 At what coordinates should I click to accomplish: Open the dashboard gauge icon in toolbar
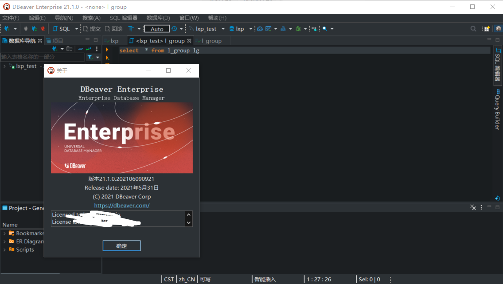(260, 29)
